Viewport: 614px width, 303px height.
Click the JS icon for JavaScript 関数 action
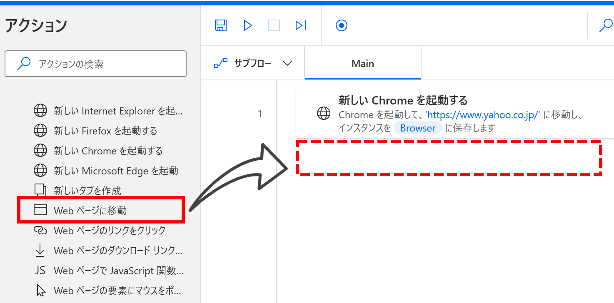40,271
